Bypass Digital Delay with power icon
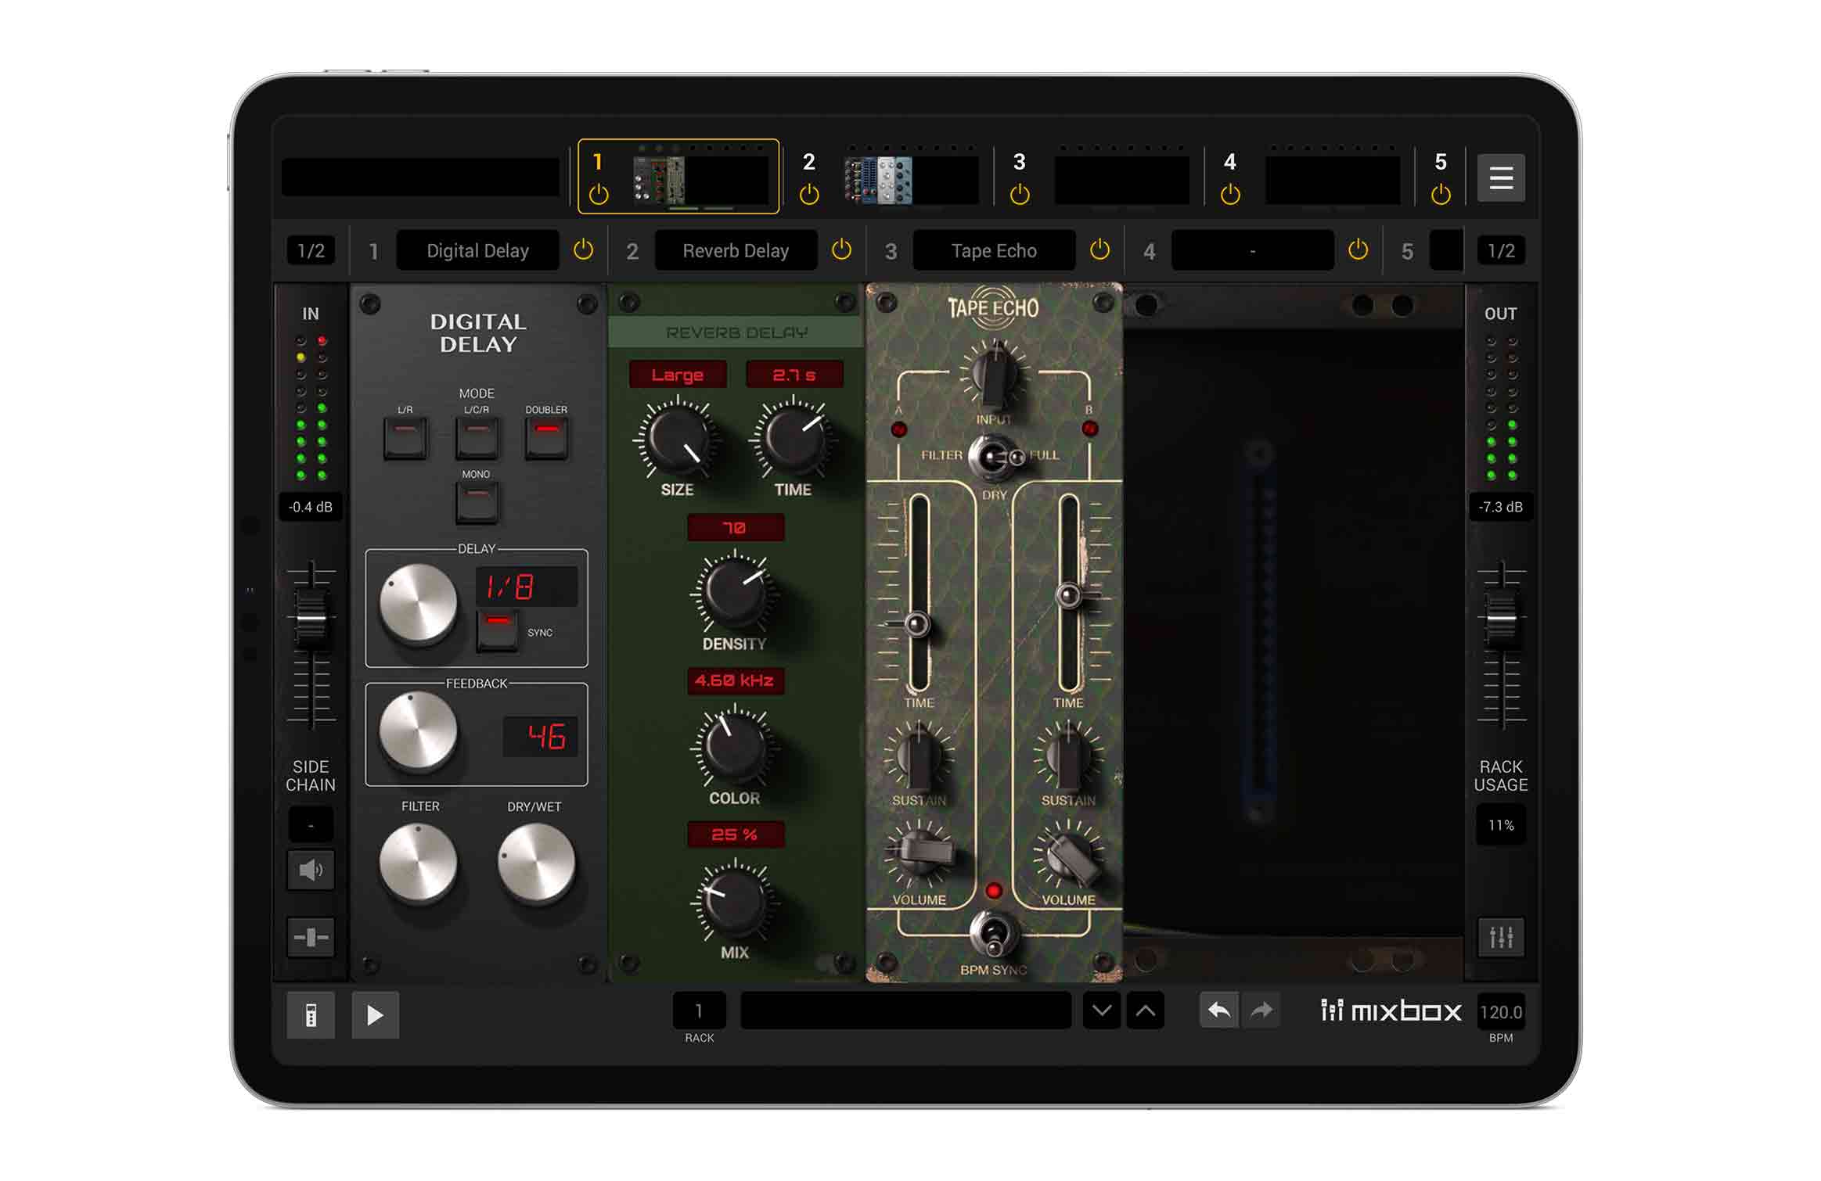The image size is (1821, 1181). [x=583, y=249]
